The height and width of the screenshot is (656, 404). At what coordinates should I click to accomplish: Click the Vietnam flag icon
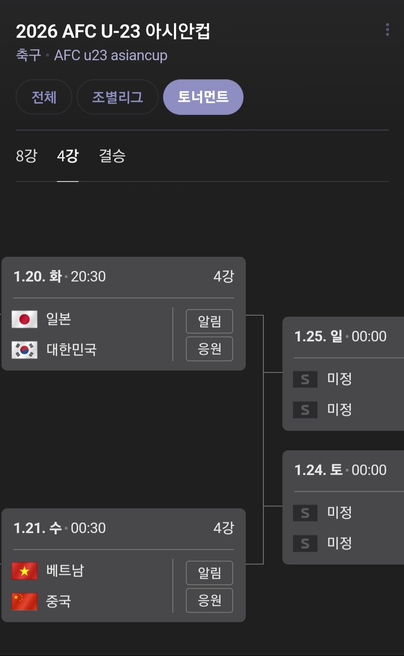coord(24,571)
